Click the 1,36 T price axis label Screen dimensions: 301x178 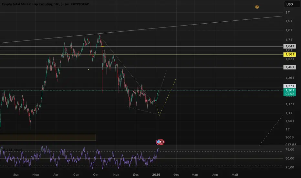tap(290, 78)
